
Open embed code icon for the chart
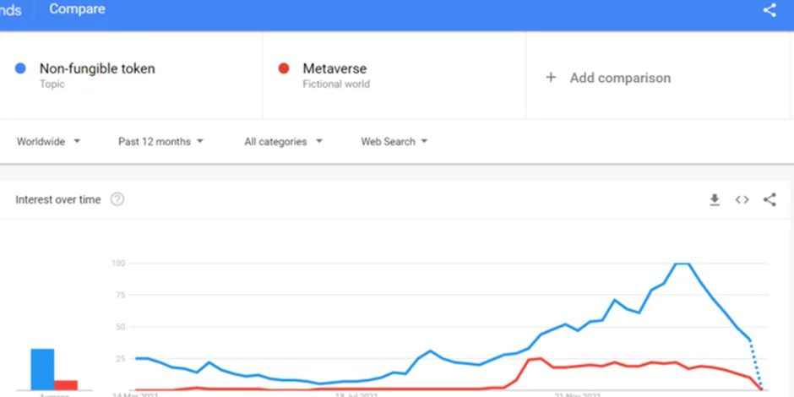[x=742, y=200]
